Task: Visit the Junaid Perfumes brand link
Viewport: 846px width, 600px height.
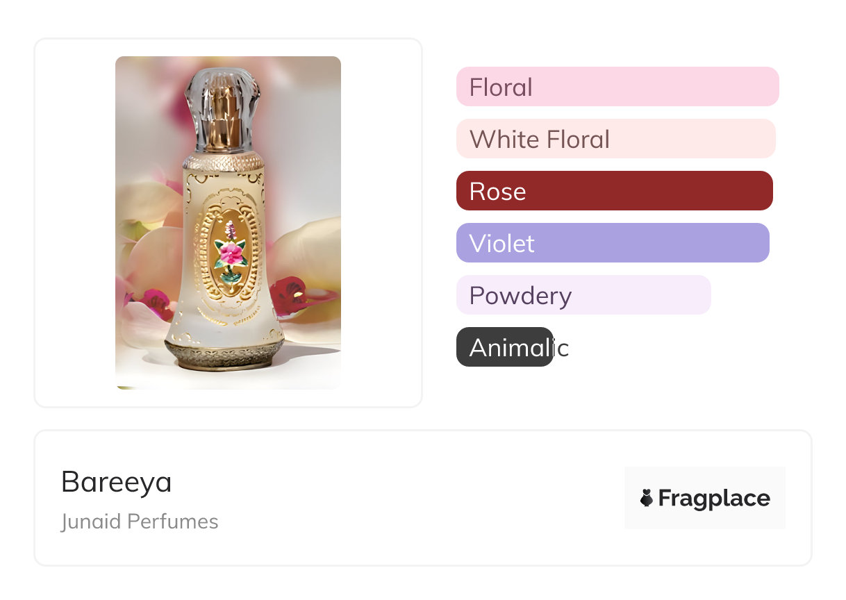Action: click(x=140, y=522)
